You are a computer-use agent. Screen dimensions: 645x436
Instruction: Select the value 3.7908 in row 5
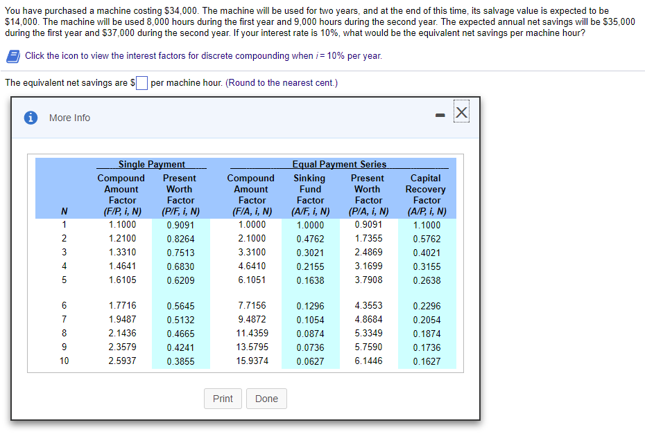tap(368, 280)
